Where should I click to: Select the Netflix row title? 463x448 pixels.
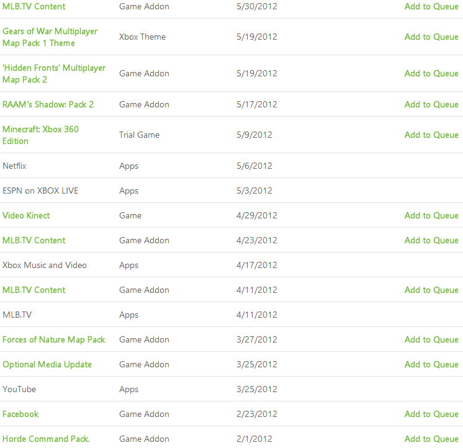point(14,166)
